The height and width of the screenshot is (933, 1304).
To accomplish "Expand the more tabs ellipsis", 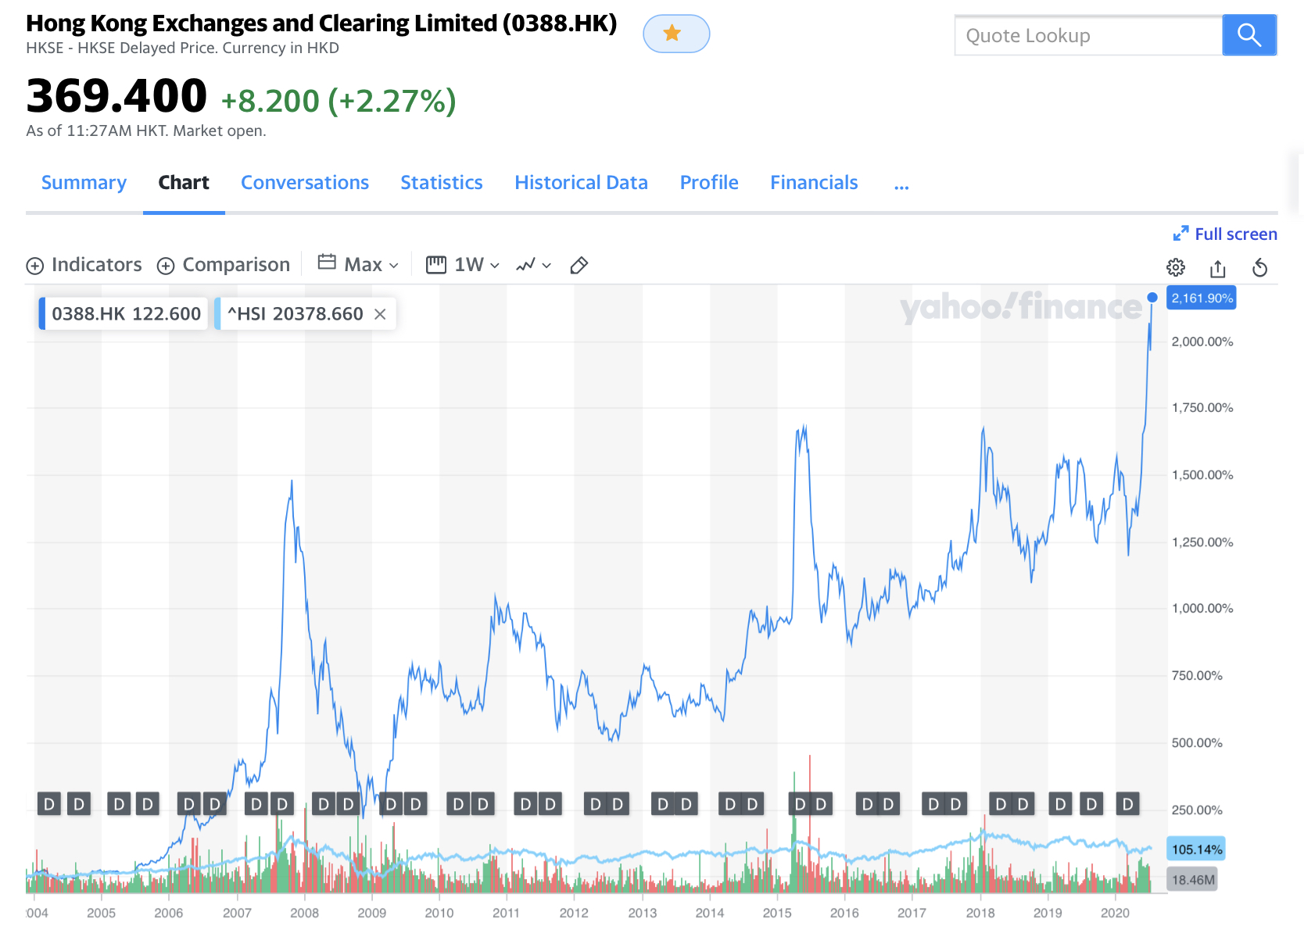I will pyautogui.click(x=901, y=185).
